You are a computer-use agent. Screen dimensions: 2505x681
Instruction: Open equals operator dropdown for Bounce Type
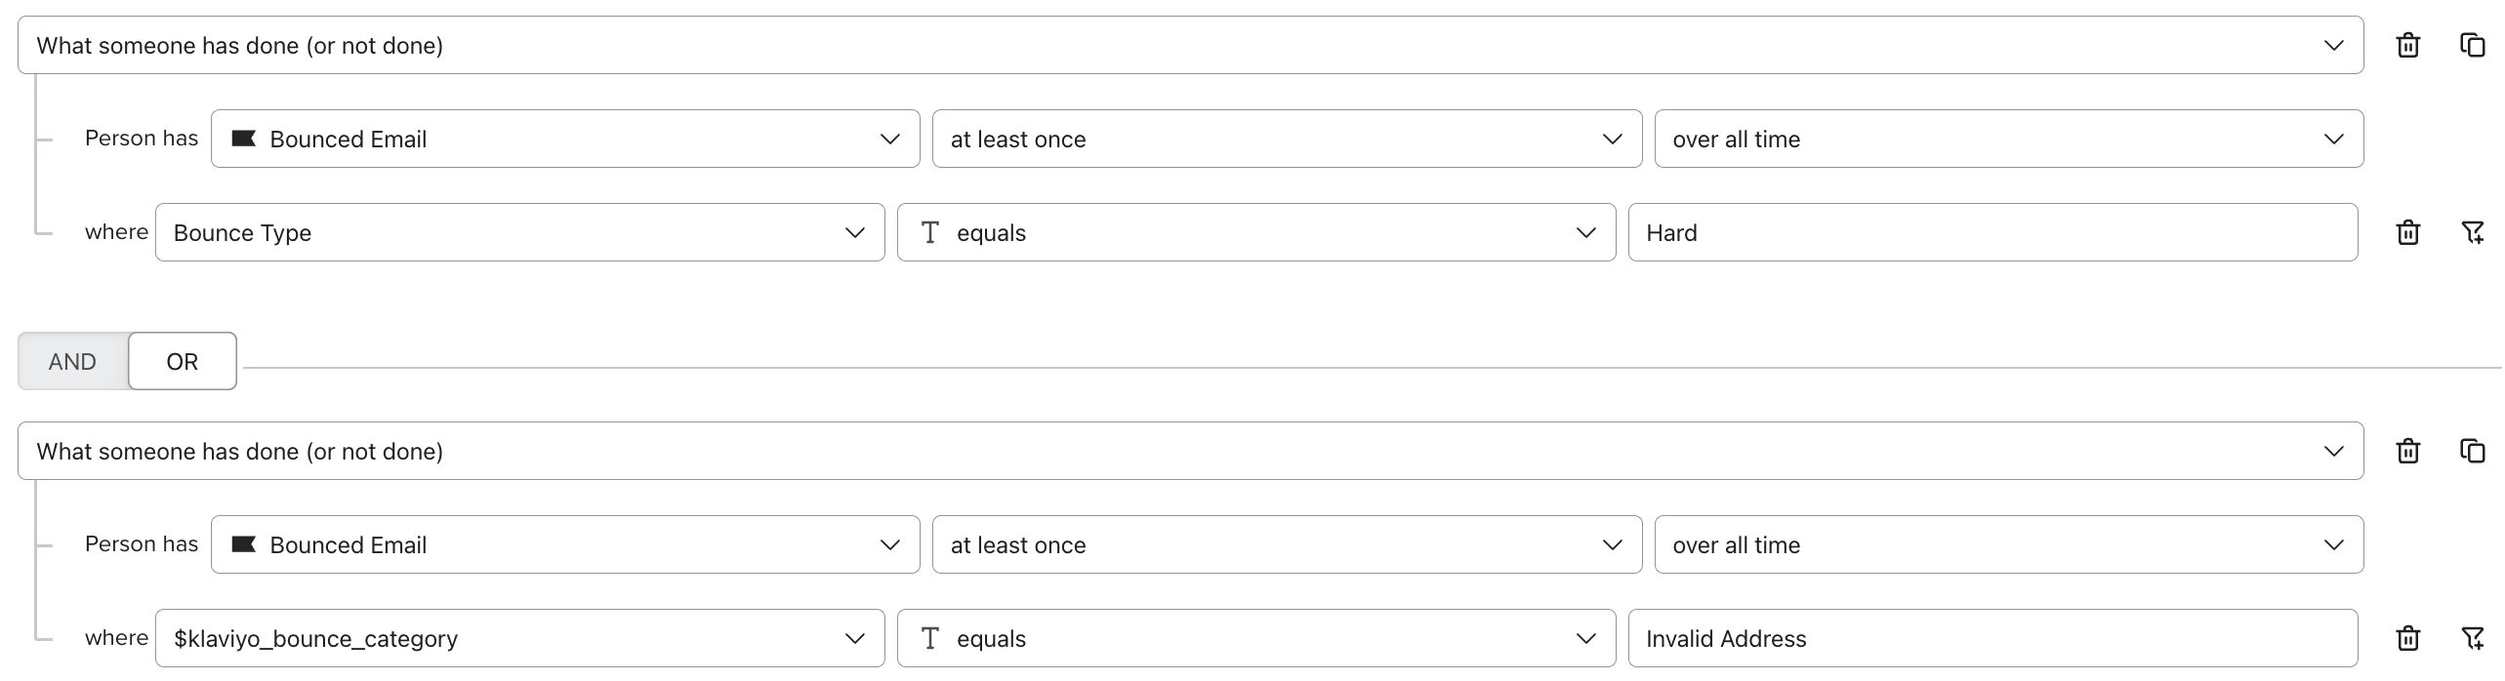click(1256, 232)
